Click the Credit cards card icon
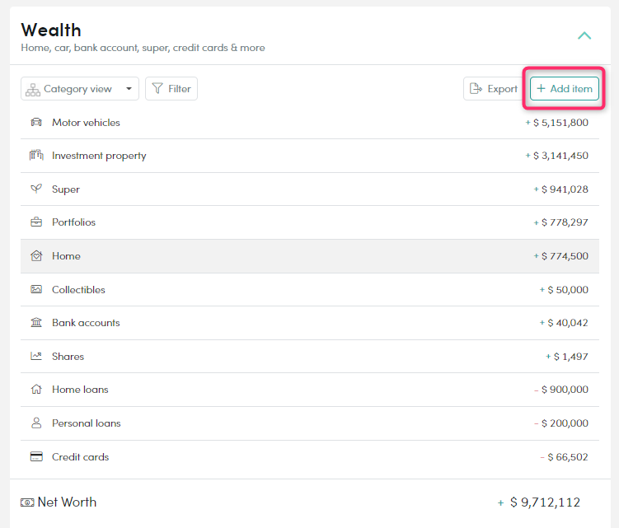The height and width of the screenshot is (528, 619). [x=36, y=456]
